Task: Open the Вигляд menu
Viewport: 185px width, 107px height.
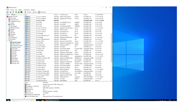Action: [x=12, y=10]
